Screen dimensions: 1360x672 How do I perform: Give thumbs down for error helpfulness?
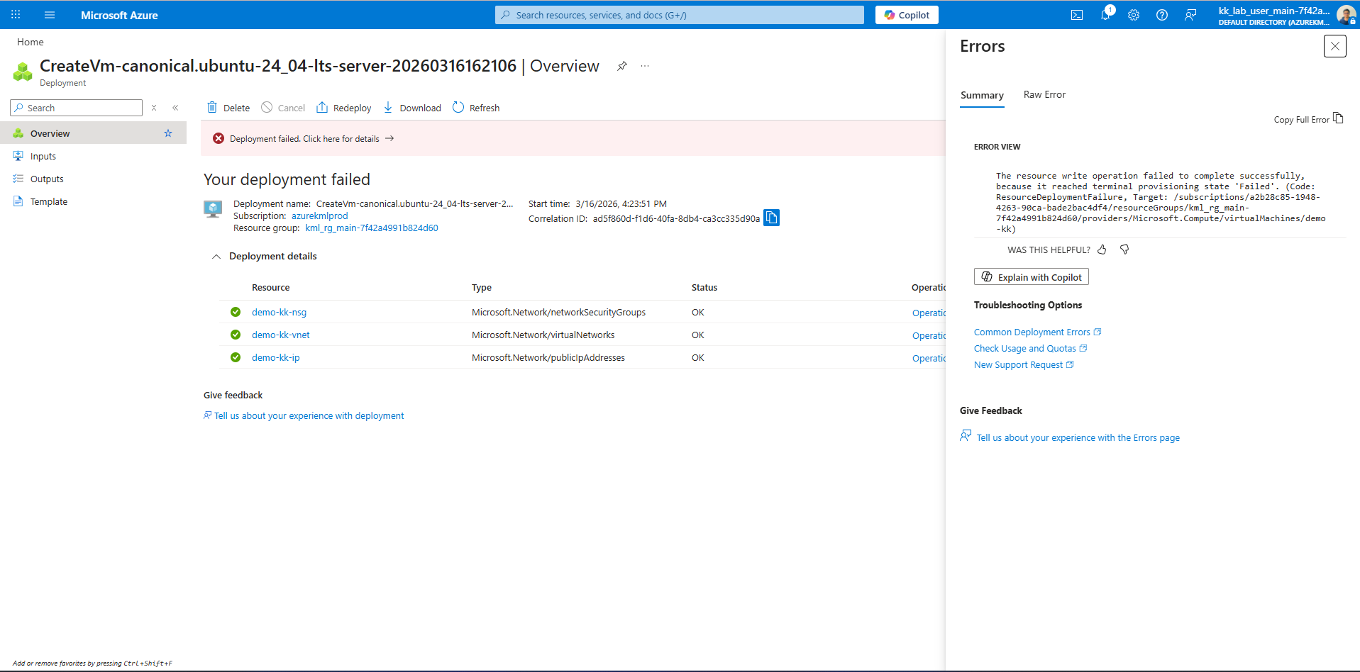click(1124, 250)
